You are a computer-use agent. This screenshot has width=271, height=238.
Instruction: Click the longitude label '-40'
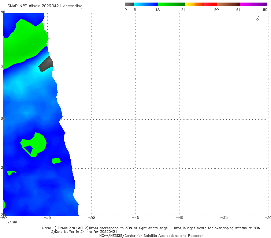180,217
